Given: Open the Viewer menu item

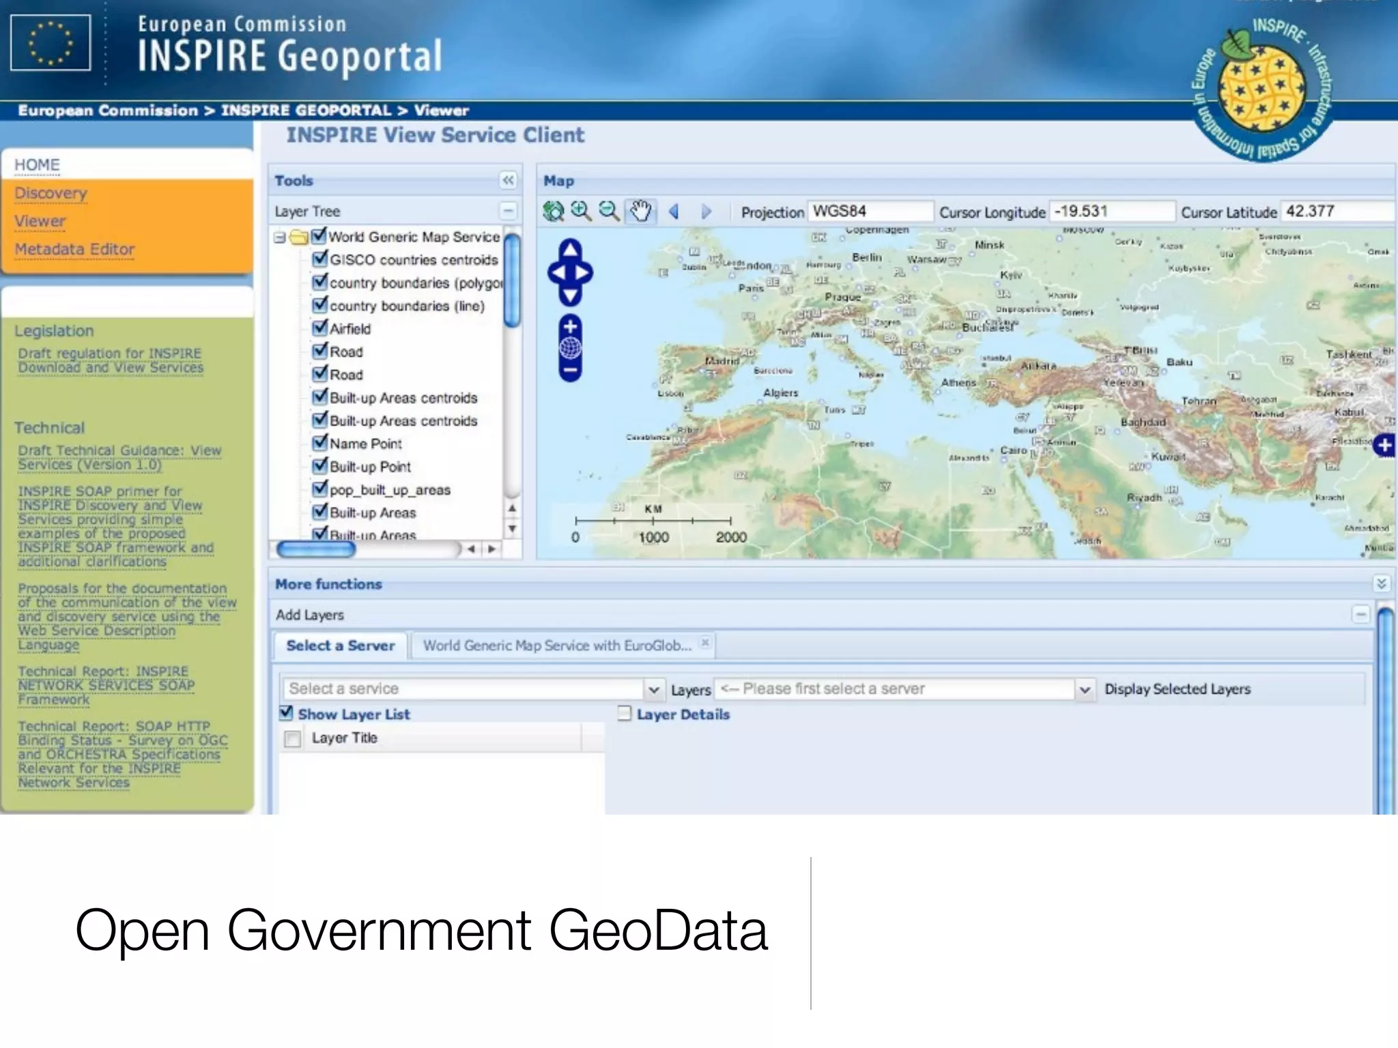Looking at the screenshot, I should tap(40, 221).
